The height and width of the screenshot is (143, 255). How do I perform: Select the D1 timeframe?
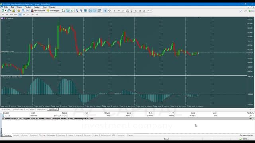point(28,15)
